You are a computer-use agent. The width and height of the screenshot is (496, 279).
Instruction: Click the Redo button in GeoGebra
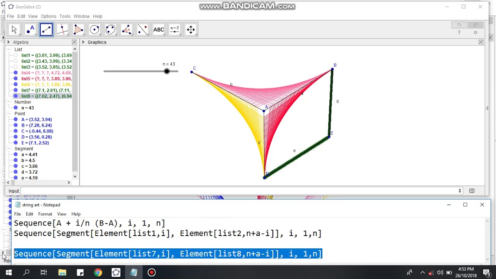475,25
